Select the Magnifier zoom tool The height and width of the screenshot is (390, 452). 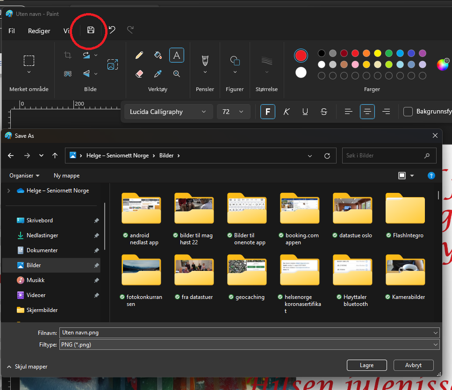(177, 74)
